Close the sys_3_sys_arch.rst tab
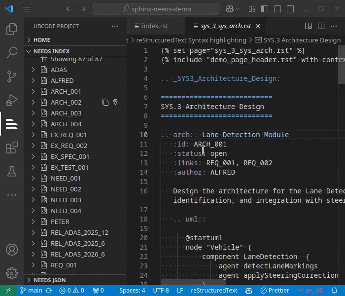This screenshot has width=345, height=296. click(x=258, y=26)
